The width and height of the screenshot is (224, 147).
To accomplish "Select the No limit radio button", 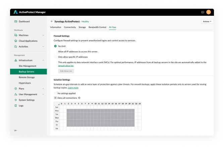I will pos(55,46).
